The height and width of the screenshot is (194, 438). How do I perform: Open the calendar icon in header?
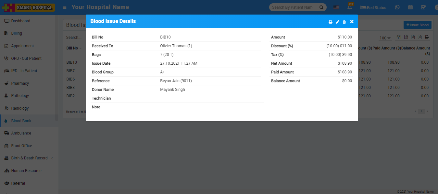[x=410, y=7]
